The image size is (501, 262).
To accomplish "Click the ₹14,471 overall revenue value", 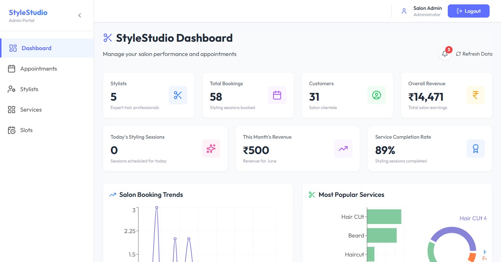I will 426,97.
